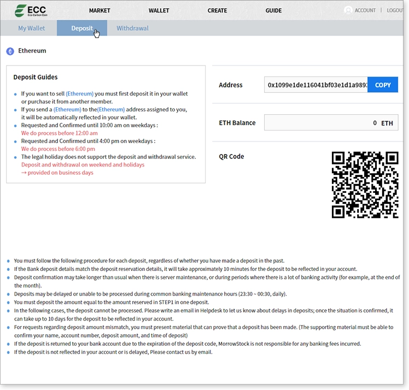Open the CREATE menu
The height and width of the screenshot is (390, 409).
pos(217,11)
